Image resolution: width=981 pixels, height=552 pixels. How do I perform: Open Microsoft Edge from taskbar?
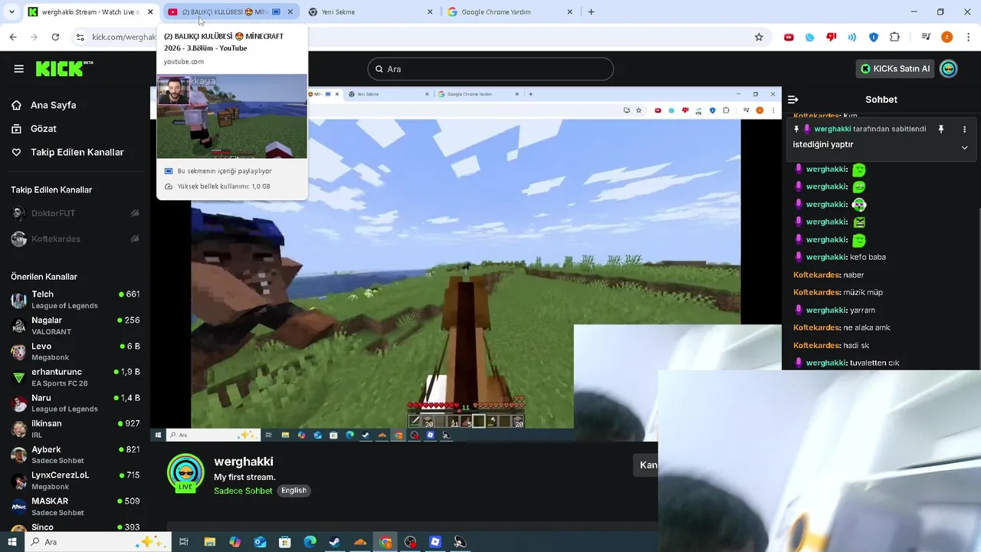310,542
